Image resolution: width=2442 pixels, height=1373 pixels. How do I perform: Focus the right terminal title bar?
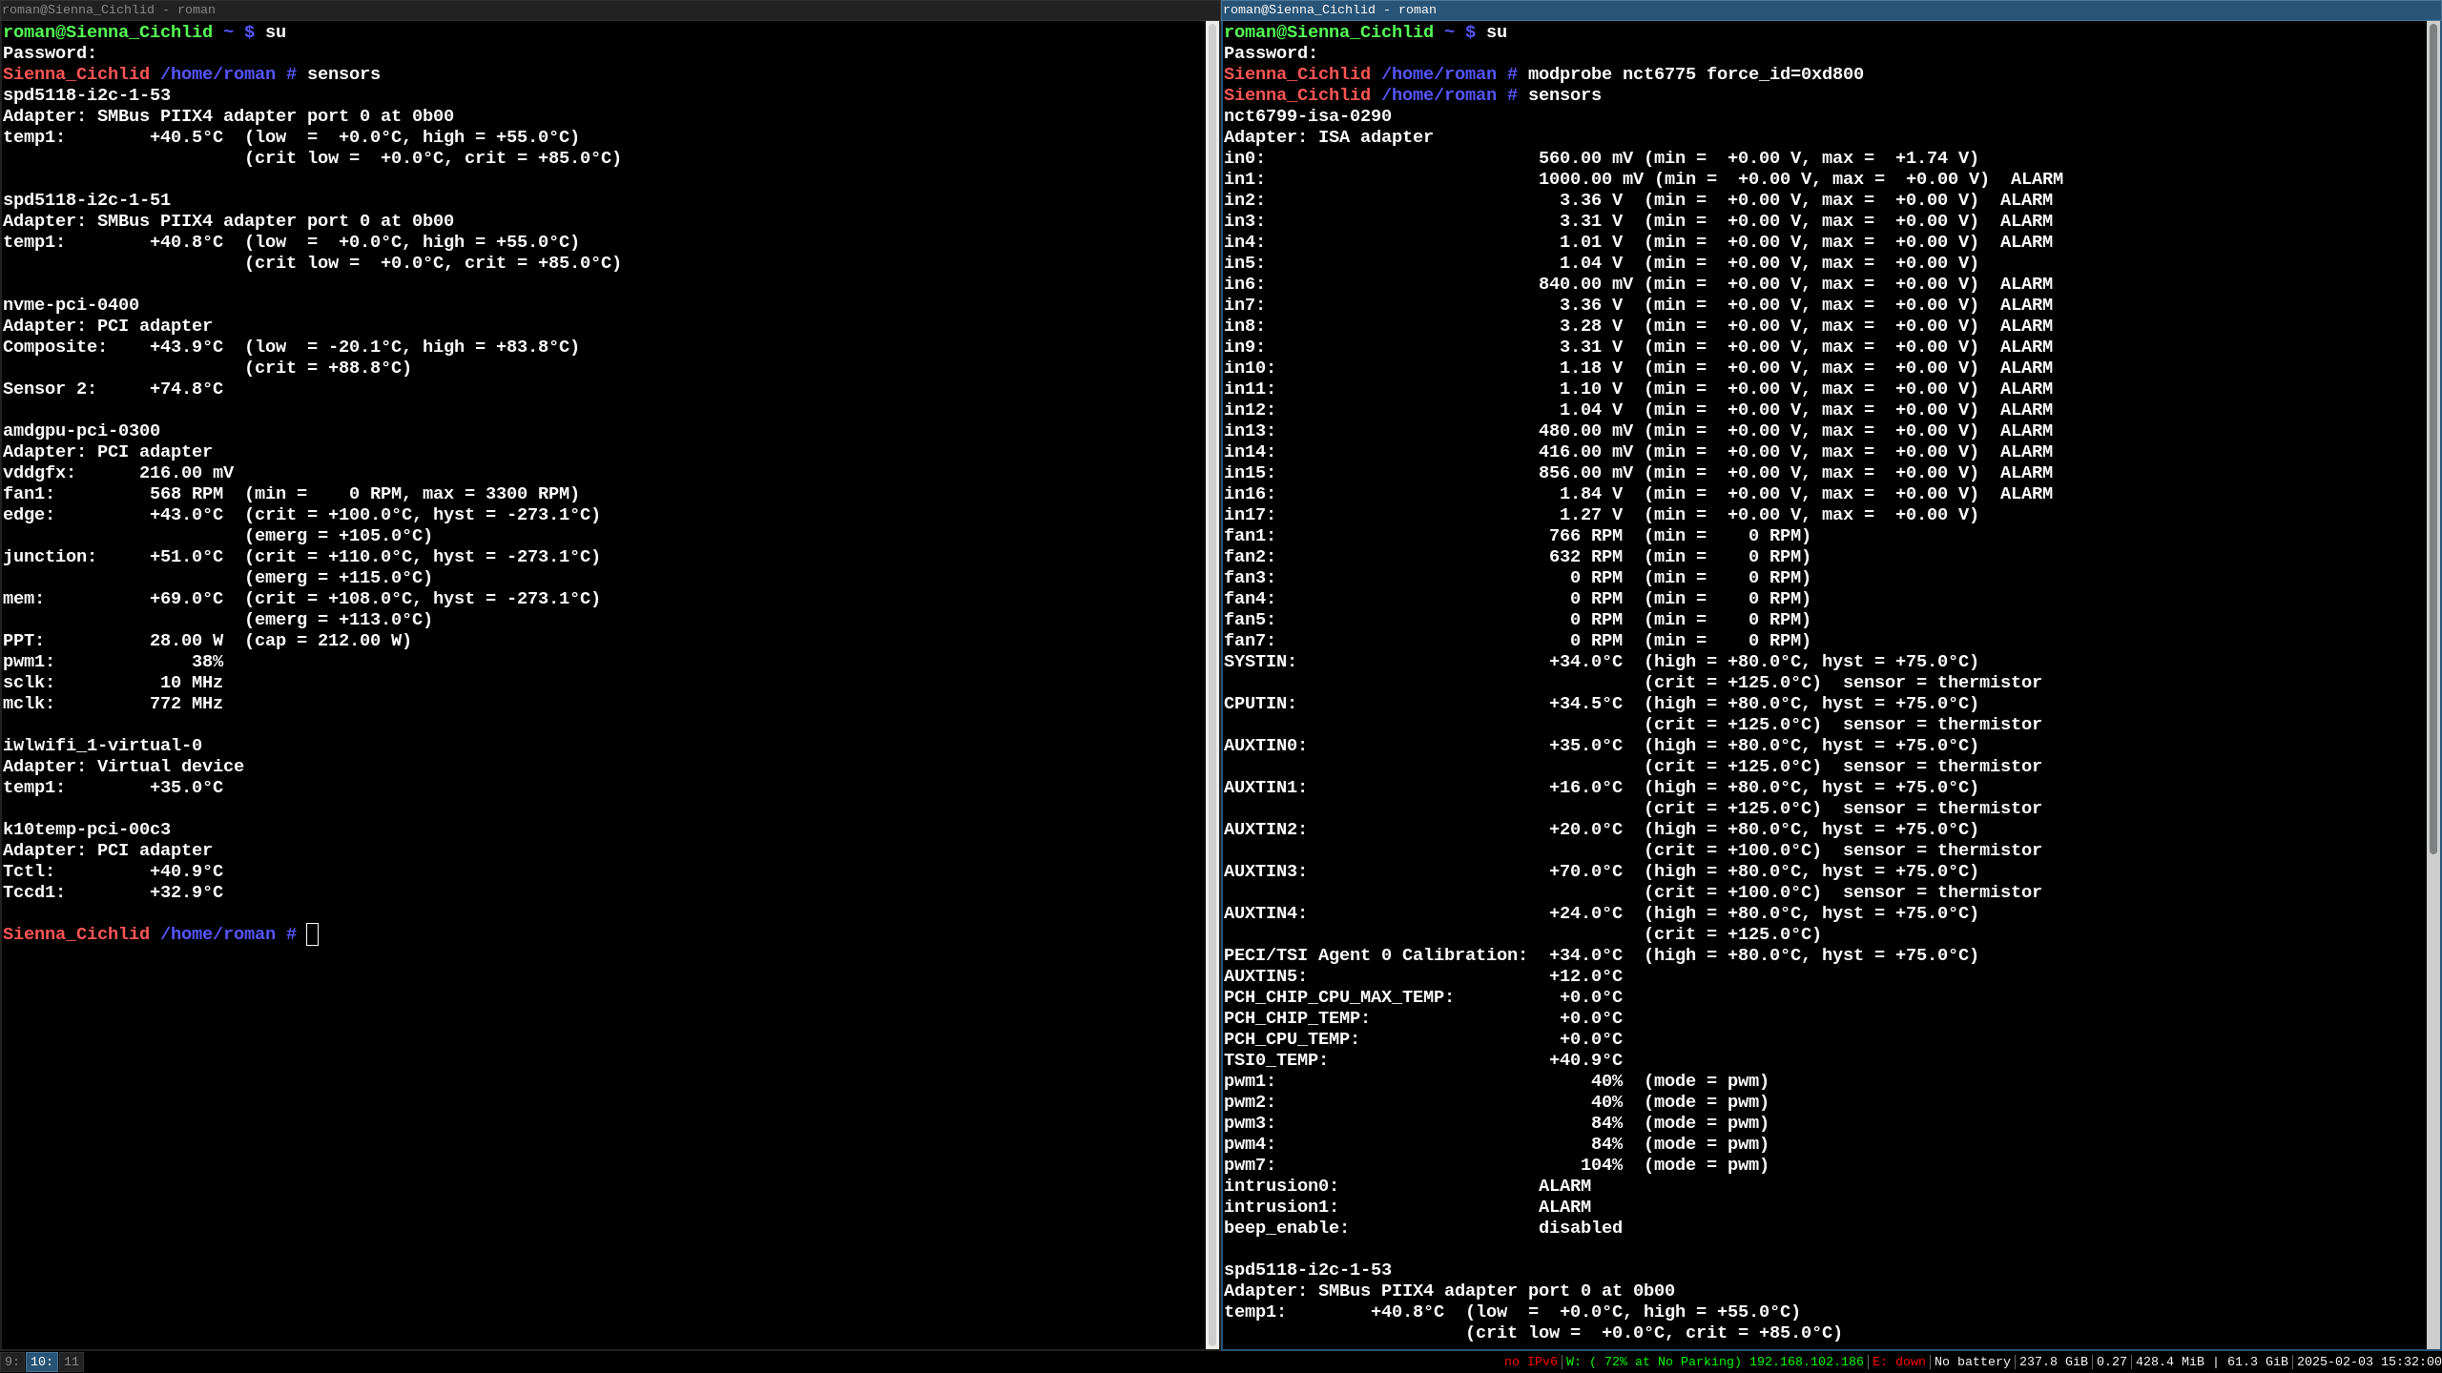click(x=1831, y=10)
